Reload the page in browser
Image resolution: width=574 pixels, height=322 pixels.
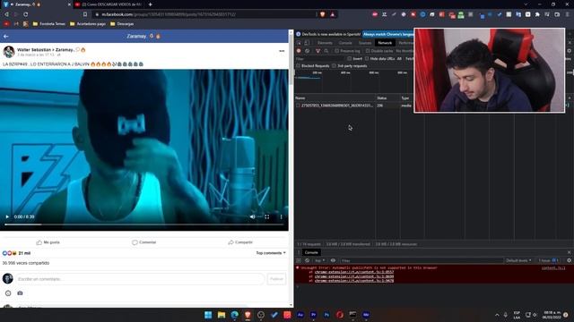click(26, 14)
